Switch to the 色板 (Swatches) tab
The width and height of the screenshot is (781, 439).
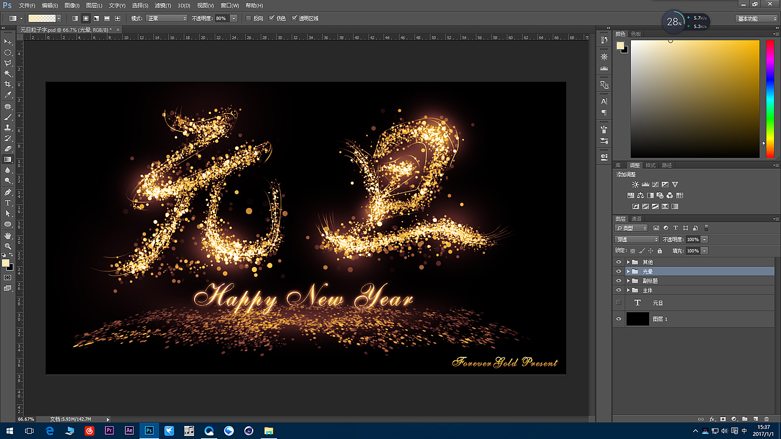click(636, 34)
